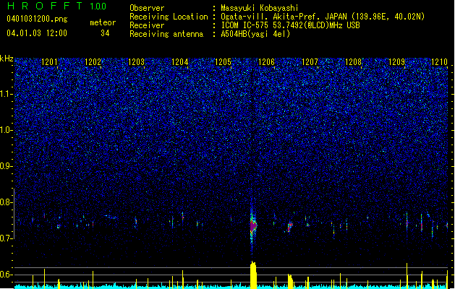455x289 pixels.
Task: Click the 1210 time marker
Action: 440,62
